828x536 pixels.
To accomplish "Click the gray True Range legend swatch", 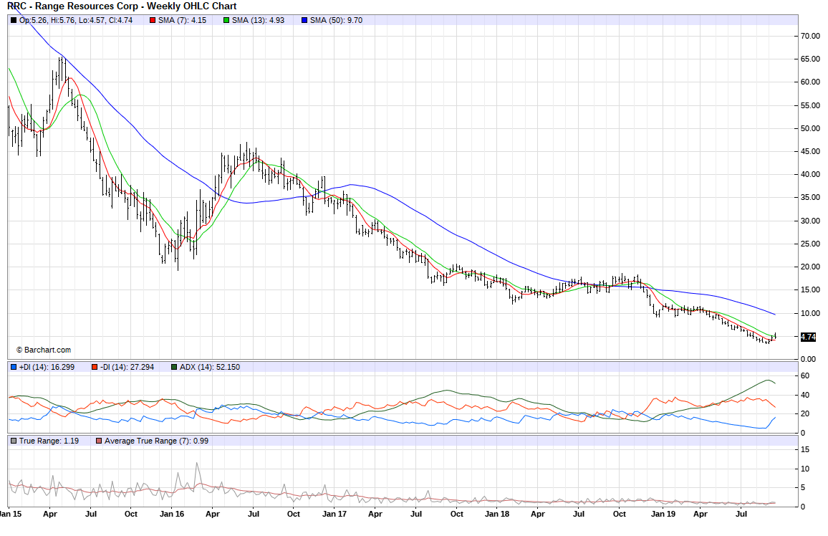I will [14, 441].
